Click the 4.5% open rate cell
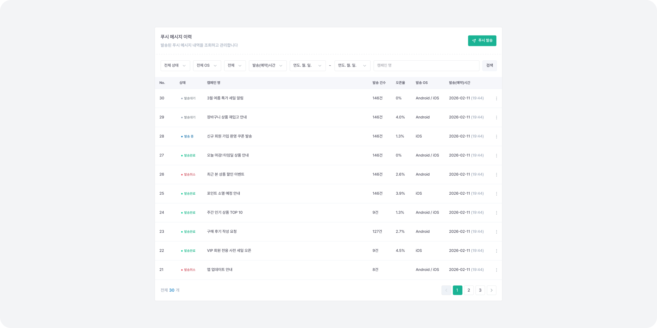657x328 pixels. coord(400,251)
